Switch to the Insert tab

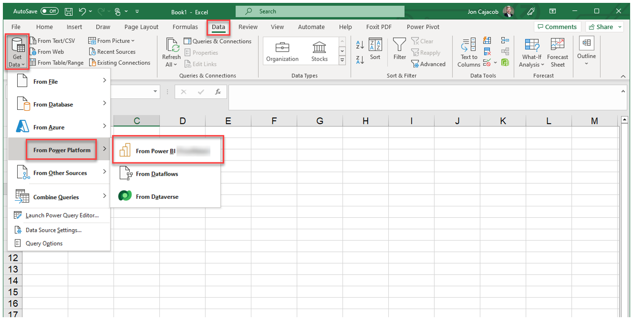tap(74, 27)
